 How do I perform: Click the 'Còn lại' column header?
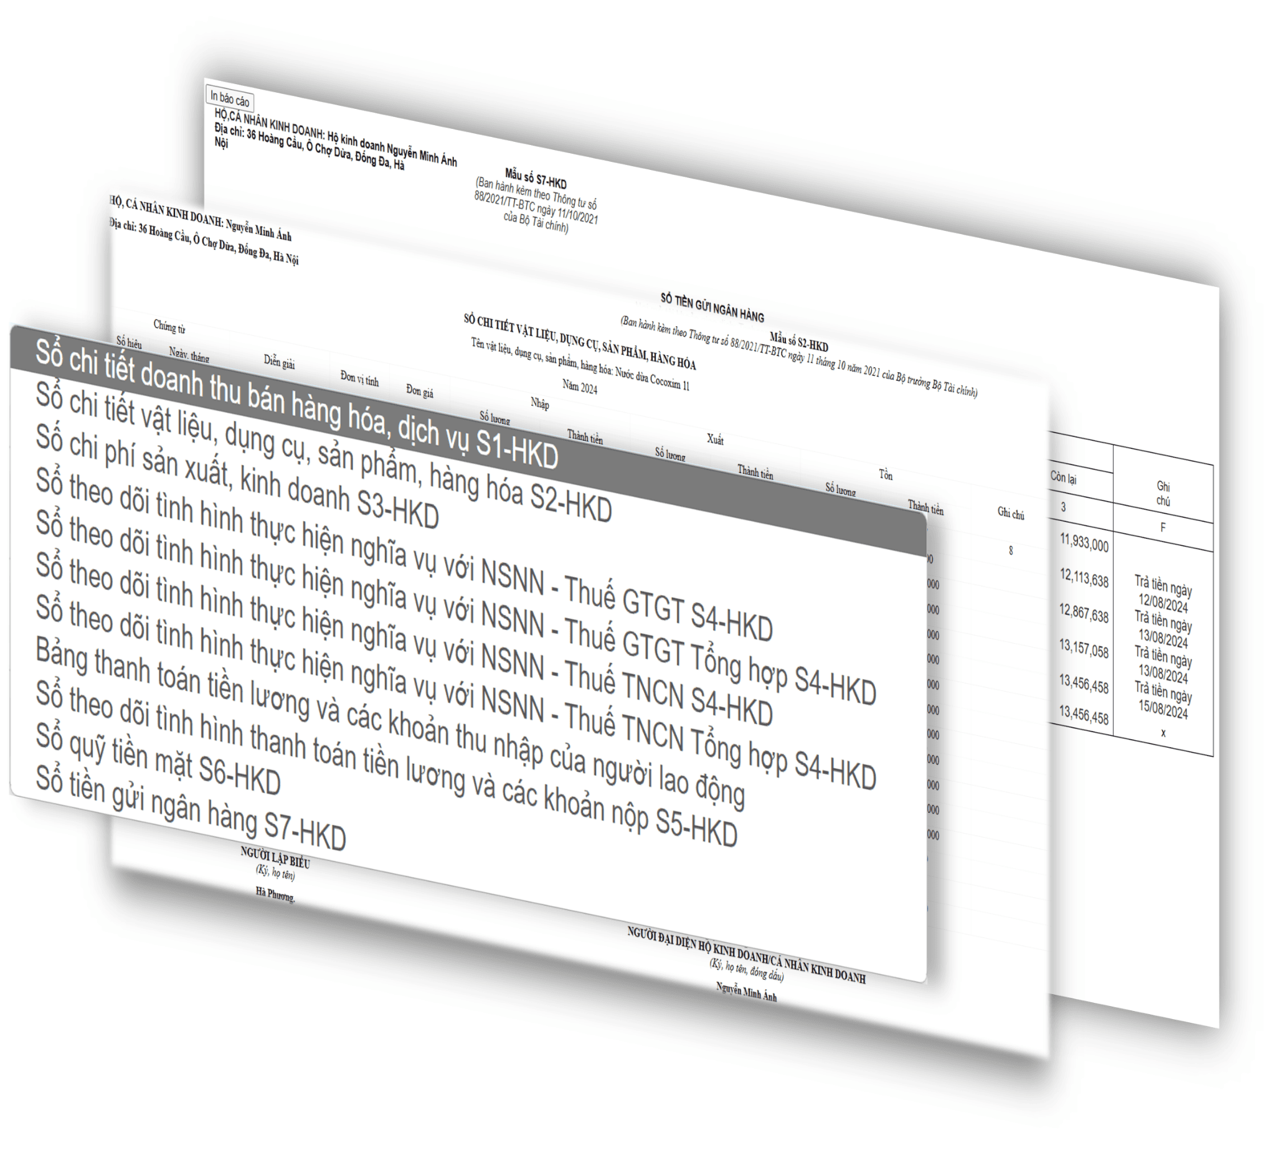click(x=1064, y=477)
